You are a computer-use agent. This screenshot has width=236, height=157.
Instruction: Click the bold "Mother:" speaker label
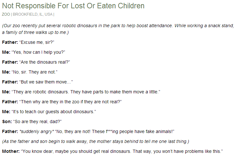pos(10,151)
